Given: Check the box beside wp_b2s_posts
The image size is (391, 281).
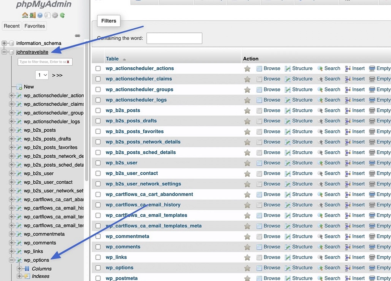Looking at the screenshot, I should click(x=98, y=110).
